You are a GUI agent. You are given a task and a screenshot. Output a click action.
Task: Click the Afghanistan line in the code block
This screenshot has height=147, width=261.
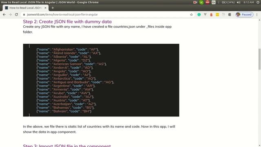point(68,49)
